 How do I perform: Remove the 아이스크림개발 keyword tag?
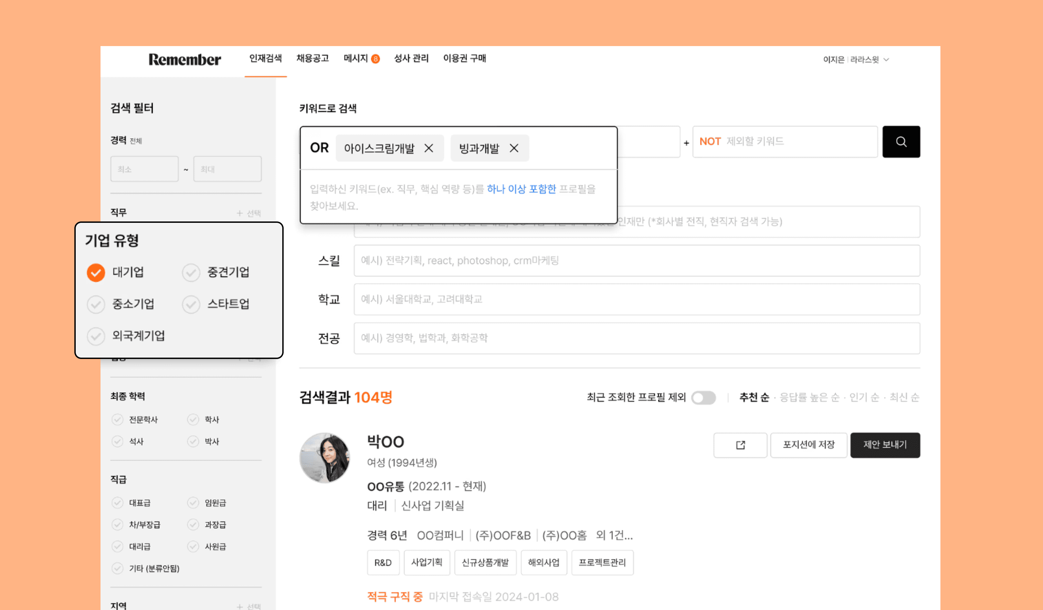(429, 148)
